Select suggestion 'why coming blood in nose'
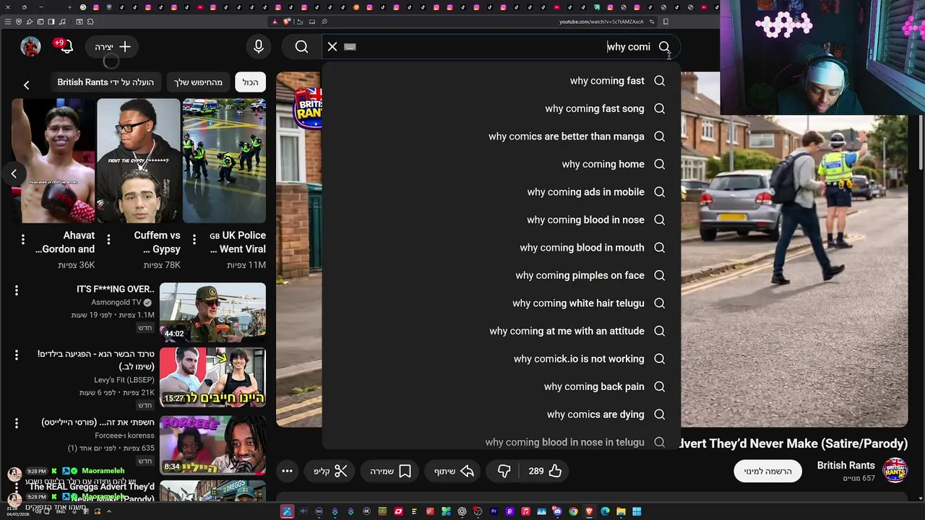 (x=501, y=220)
